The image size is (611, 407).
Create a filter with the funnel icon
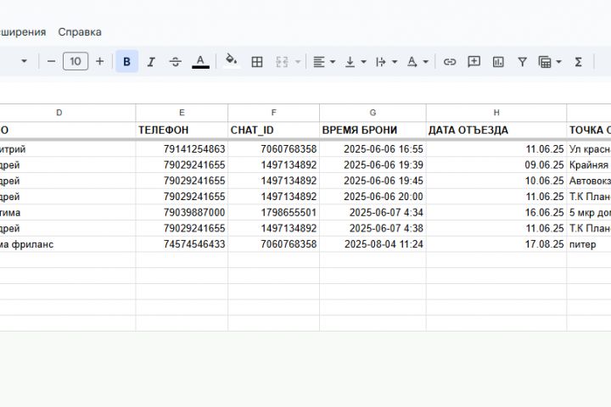click(522, 62)
